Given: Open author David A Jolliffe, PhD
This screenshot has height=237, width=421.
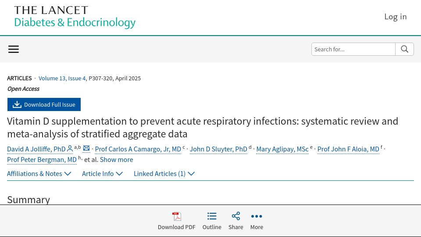Looking at the screenshot, I should point(36,149).
